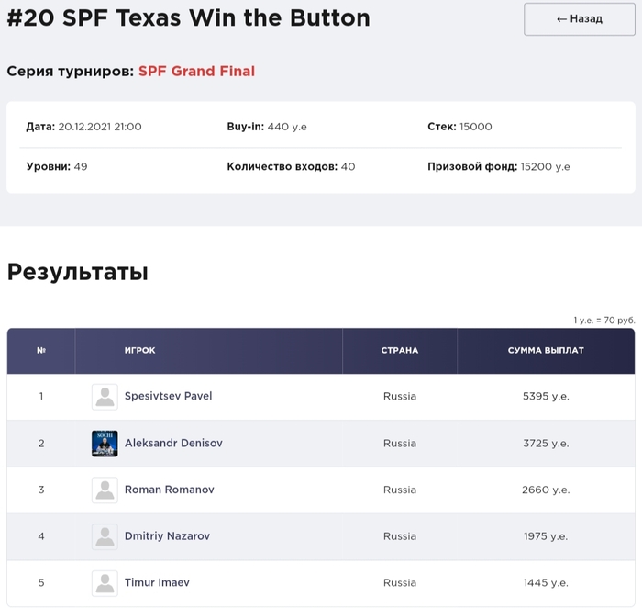Click the Назад back button
The width and height of the screenshot is (642, 608).
pyautogui.click(x=579, y=19)
